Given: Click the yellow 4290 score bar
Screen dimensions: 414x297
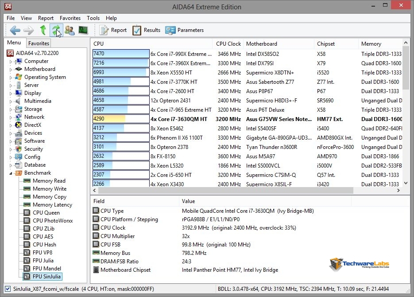Looking at the screenshot, I should tap(121, 119).
